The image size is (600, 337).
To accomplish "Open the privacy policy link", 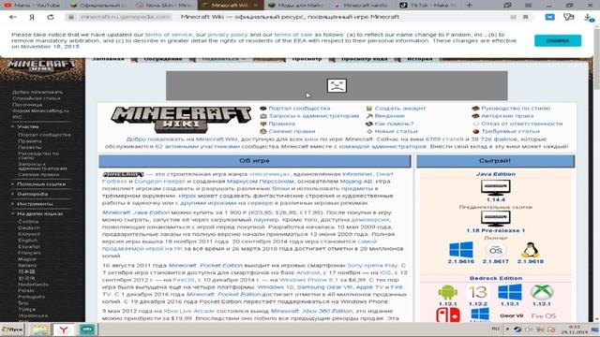I will point(228,35).
